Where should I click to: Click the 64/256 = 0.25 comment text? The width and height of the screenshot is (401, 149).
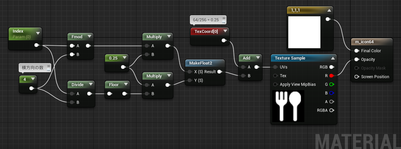click(x=206, y=20)
